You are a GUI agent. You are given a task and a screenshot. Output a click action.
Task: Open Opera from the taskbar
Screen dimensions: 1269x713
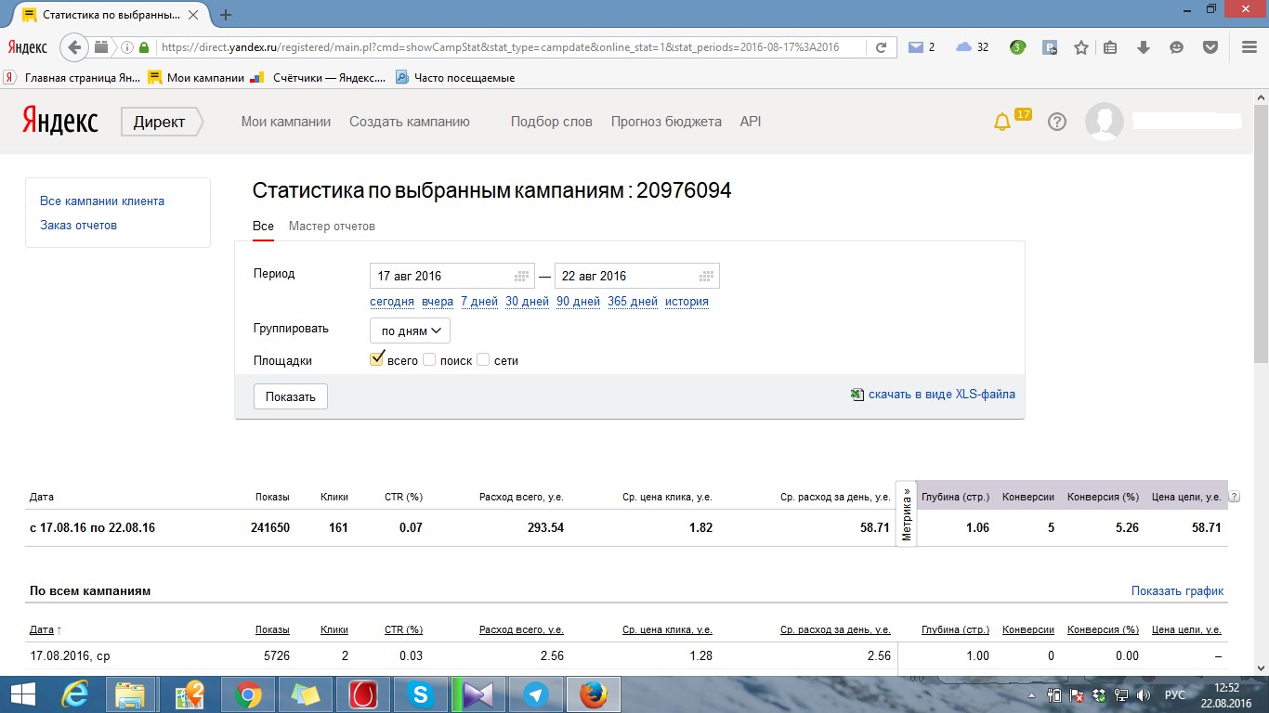(362, 694)
